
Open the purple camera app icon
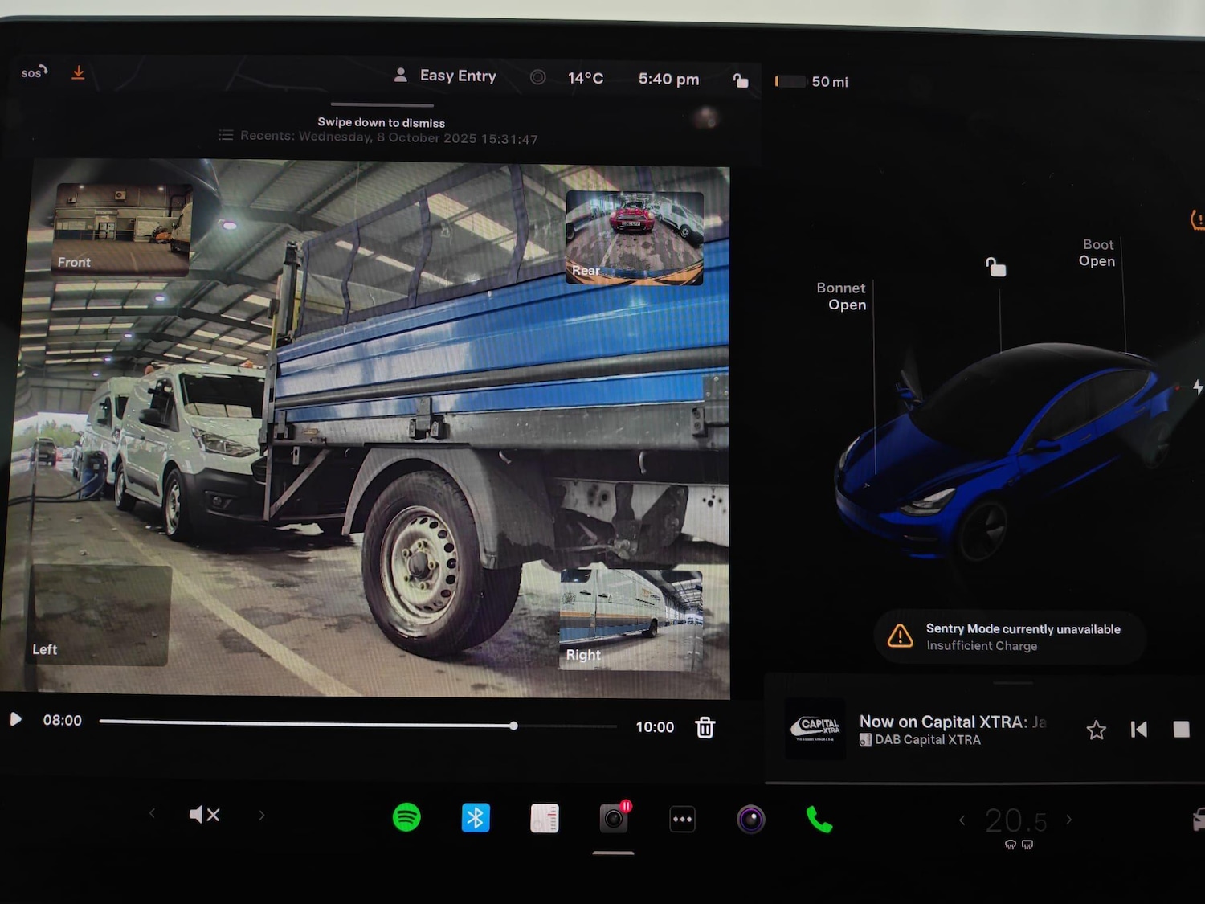(x=751, y=820)
